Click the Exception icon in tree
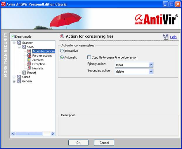The image size is (182, 149). [x=29, y=64]
